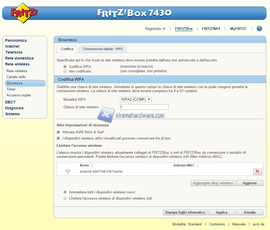Open the Modalità WPA dropdown
This screenshot has height=230, width=270.
[136, 100]
